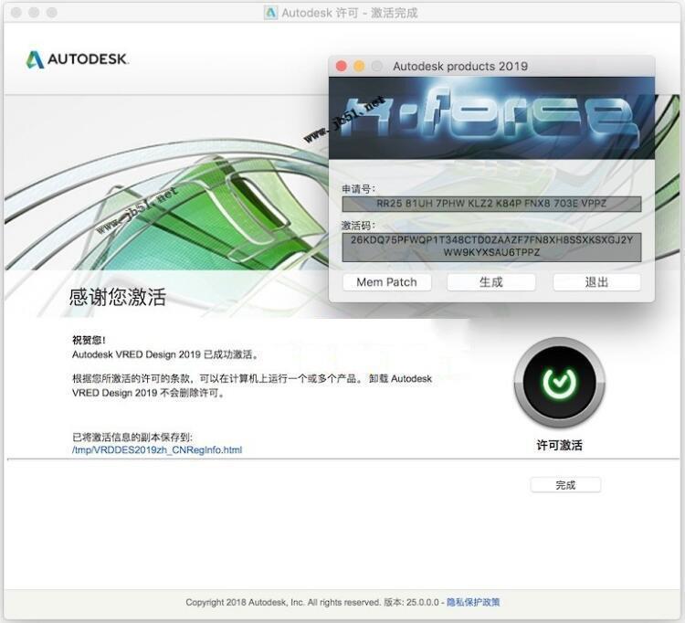Click the green 许可激活 checkmark icon
The image size is (685, 623).
559,382
